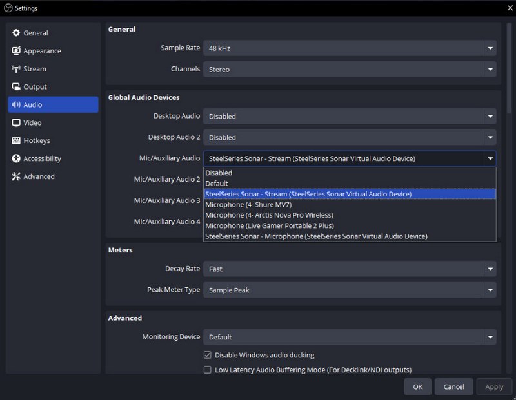Close the Settings window
516x400 pixels.
(510, 8)
